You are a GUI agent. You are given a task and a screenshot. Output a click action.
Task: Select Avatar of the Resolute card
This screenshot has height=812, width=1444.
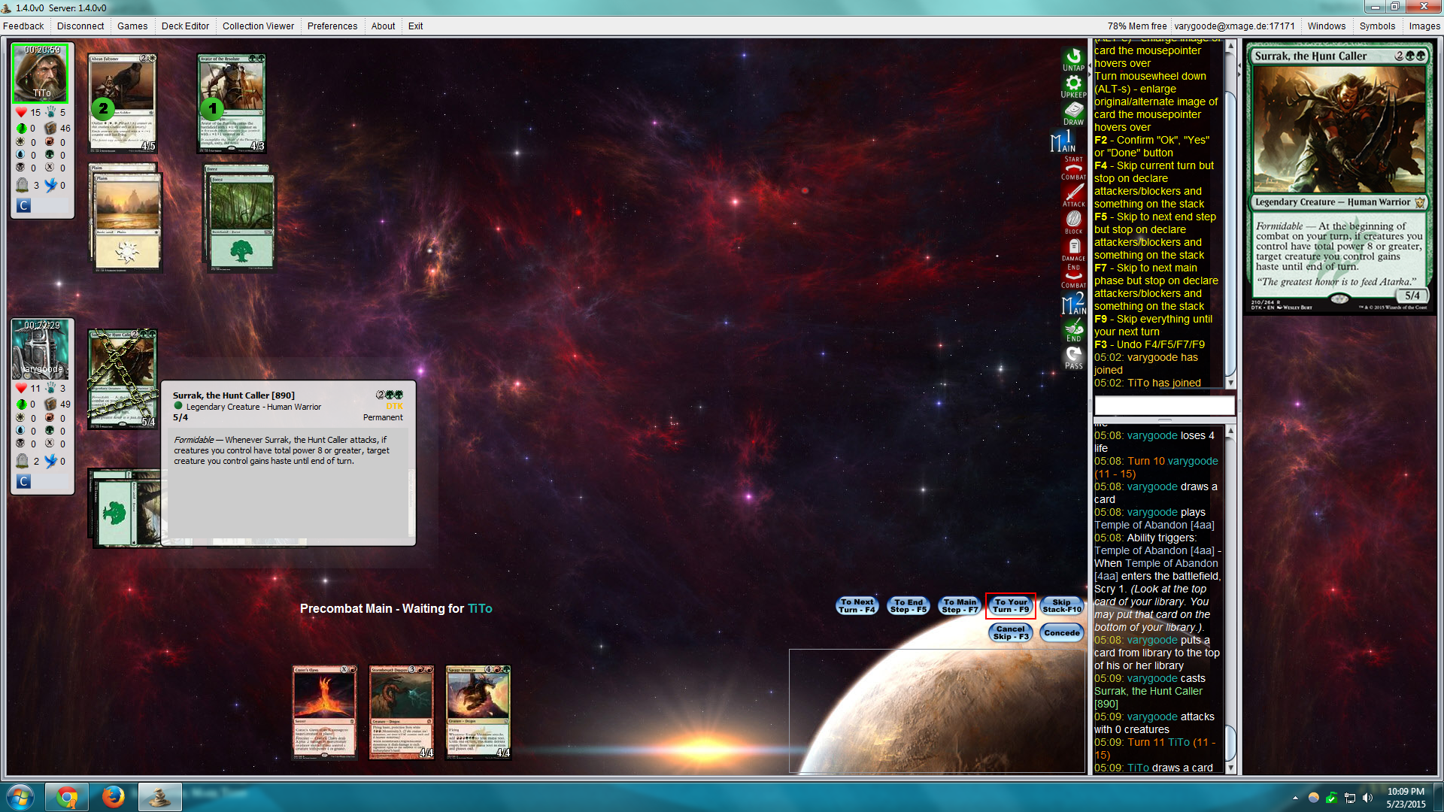click(232, 103)
